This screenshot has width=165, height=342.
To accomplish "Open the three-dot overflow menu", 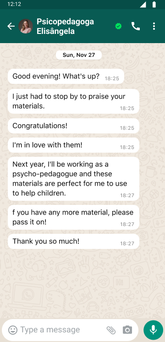I will coord(154,26).
